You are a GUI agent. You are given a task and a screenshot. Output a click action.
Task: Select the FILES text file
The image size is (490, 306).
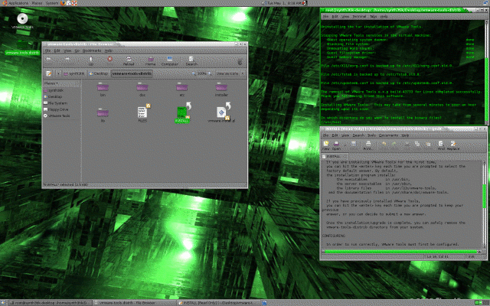(x=143, y=112)
